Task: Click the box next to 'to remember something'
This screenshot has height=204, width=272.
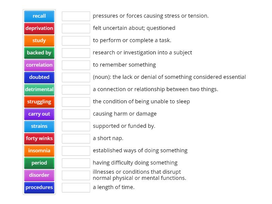Action: (76, 65)
